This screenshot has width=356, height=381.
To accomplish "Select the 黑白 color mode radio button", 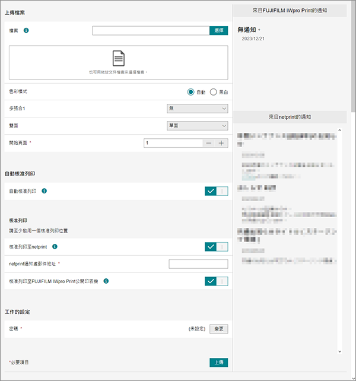I will coord(214,92).
